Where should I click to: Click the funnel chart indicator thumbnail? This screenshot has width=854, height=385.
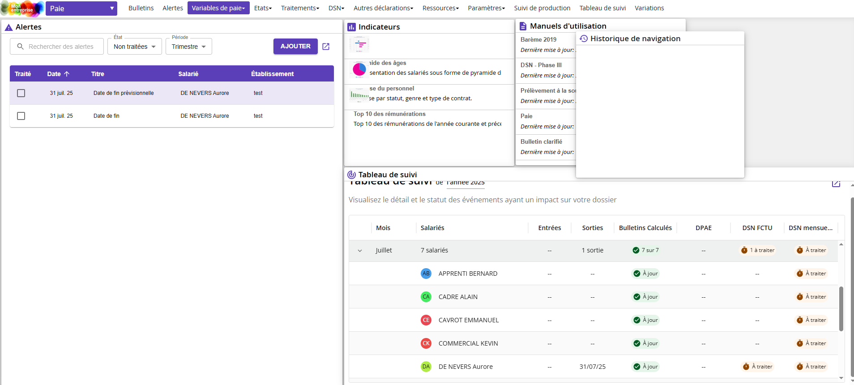click(359, 44)
